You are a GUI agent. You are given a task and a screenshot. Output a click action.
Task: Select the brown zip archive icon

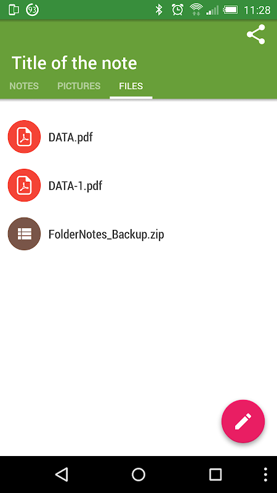click(x=24, y=234)
